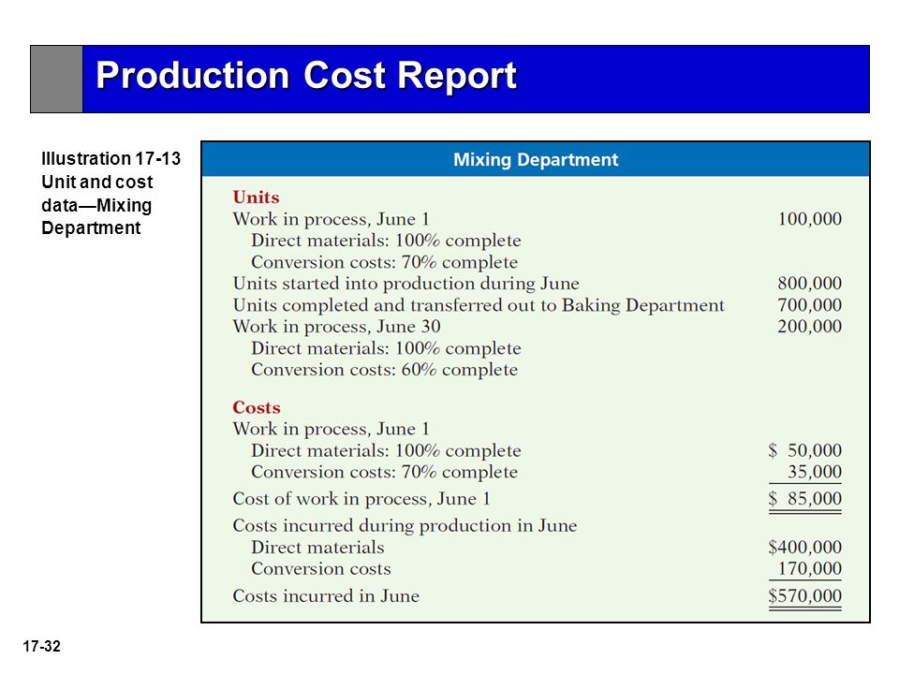The width and height of the screenshot is (899, 674).
Task: Click 'Cost of work in process, June 1'
Action: coord(361,499)
